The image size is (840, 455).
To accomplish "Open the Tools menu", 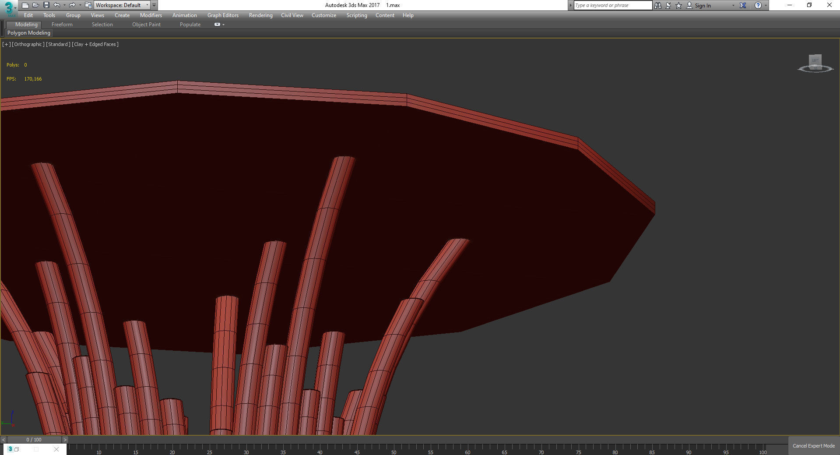I will point(49,15).
